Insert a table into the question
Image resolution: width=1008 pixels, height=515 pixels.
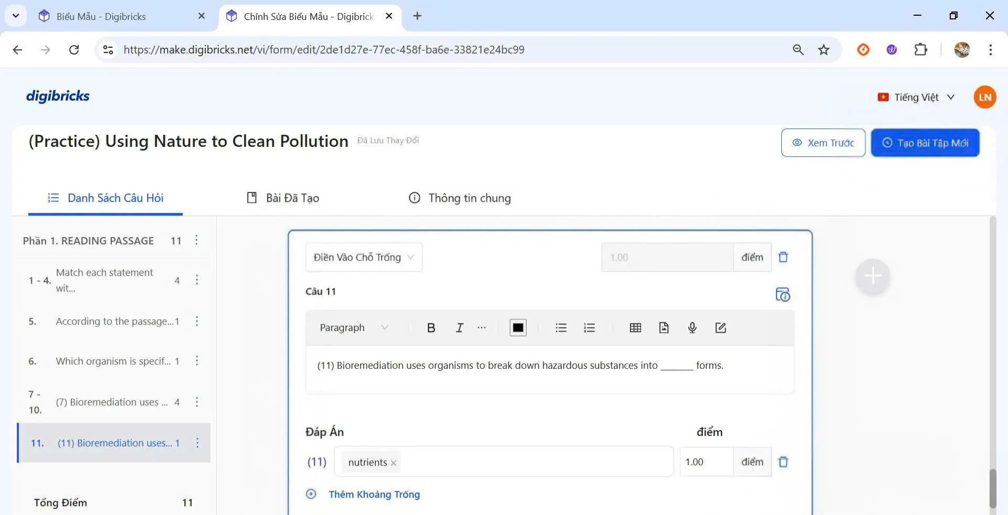coord(635,328)
